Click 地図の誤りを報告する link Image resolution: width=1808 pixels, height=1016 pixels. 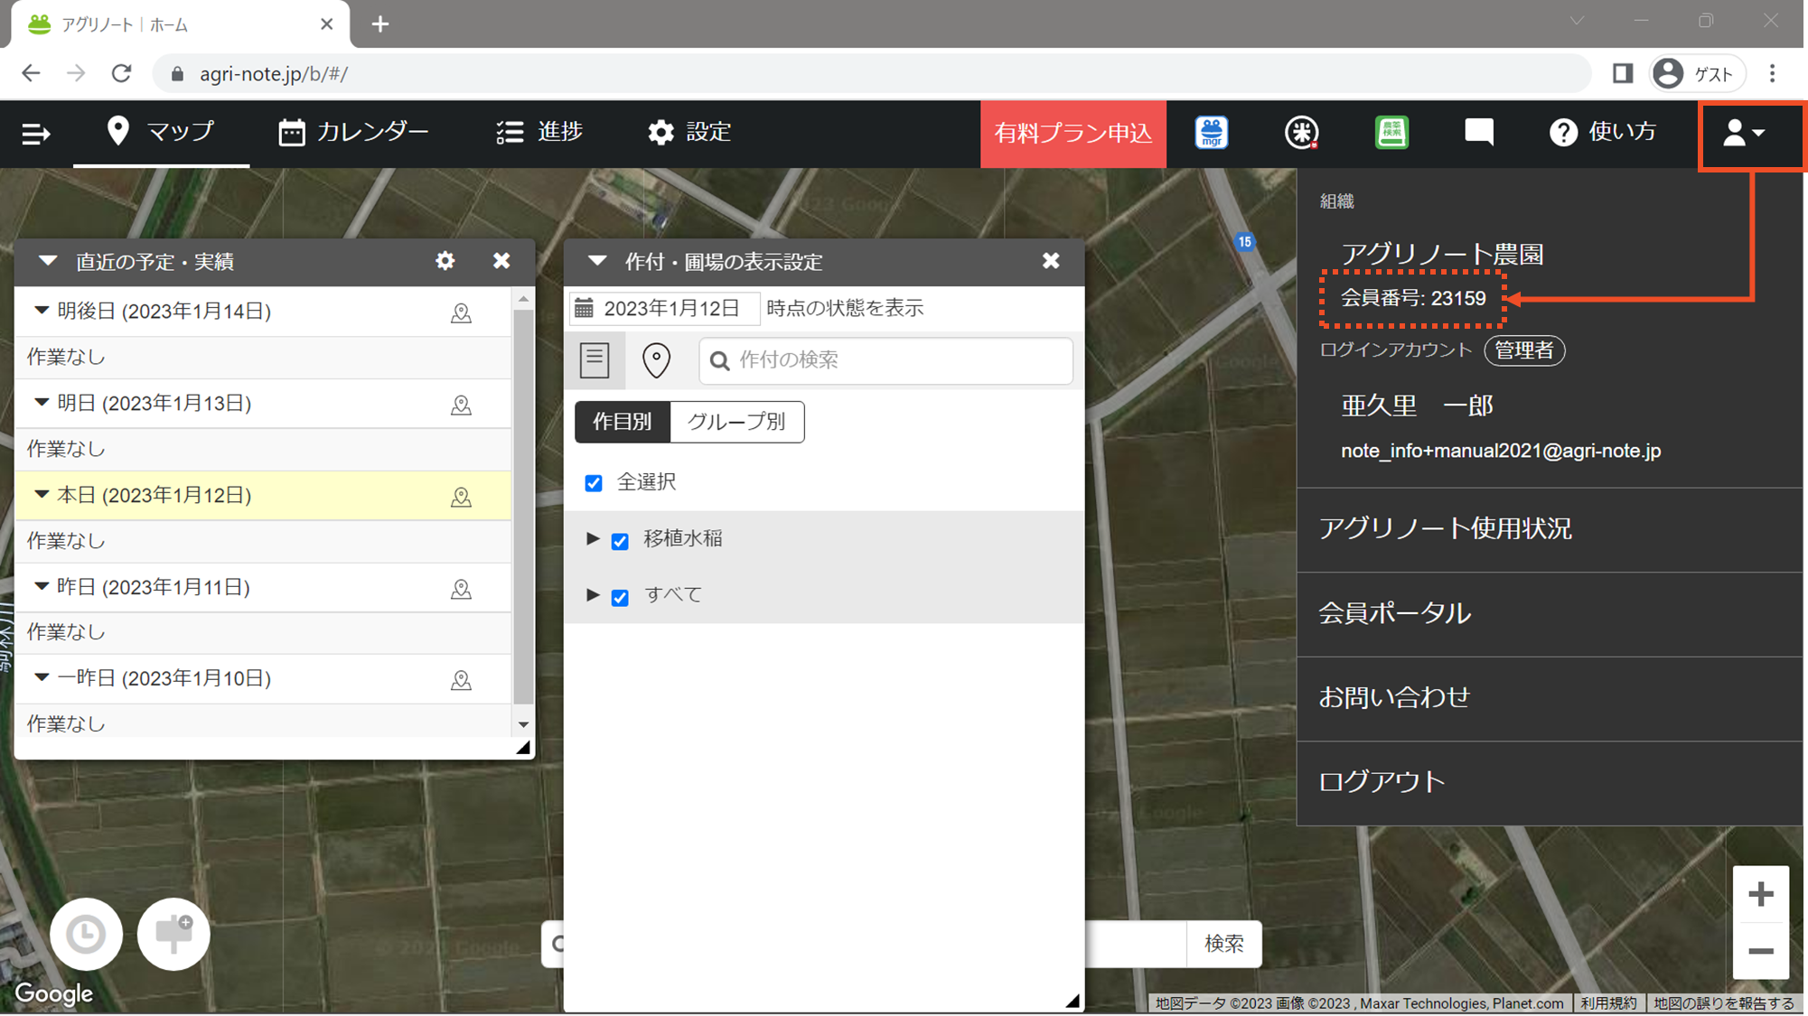coord(1723,1003)
